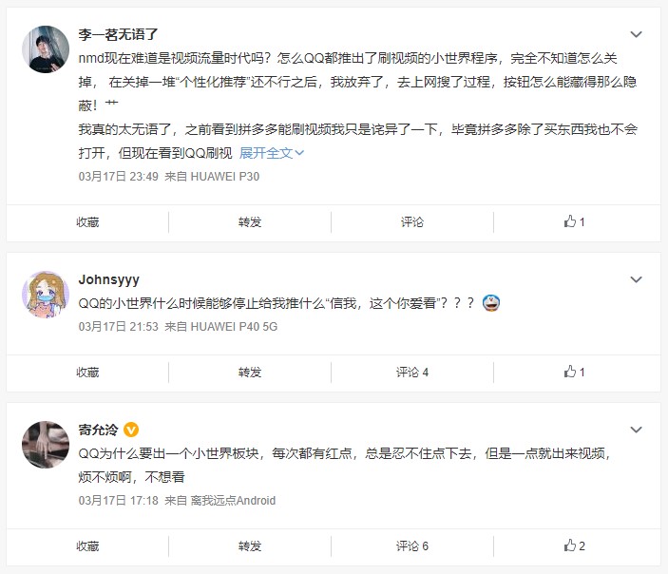Click the 03月17日 23:49 timestamp

point(118,177)
